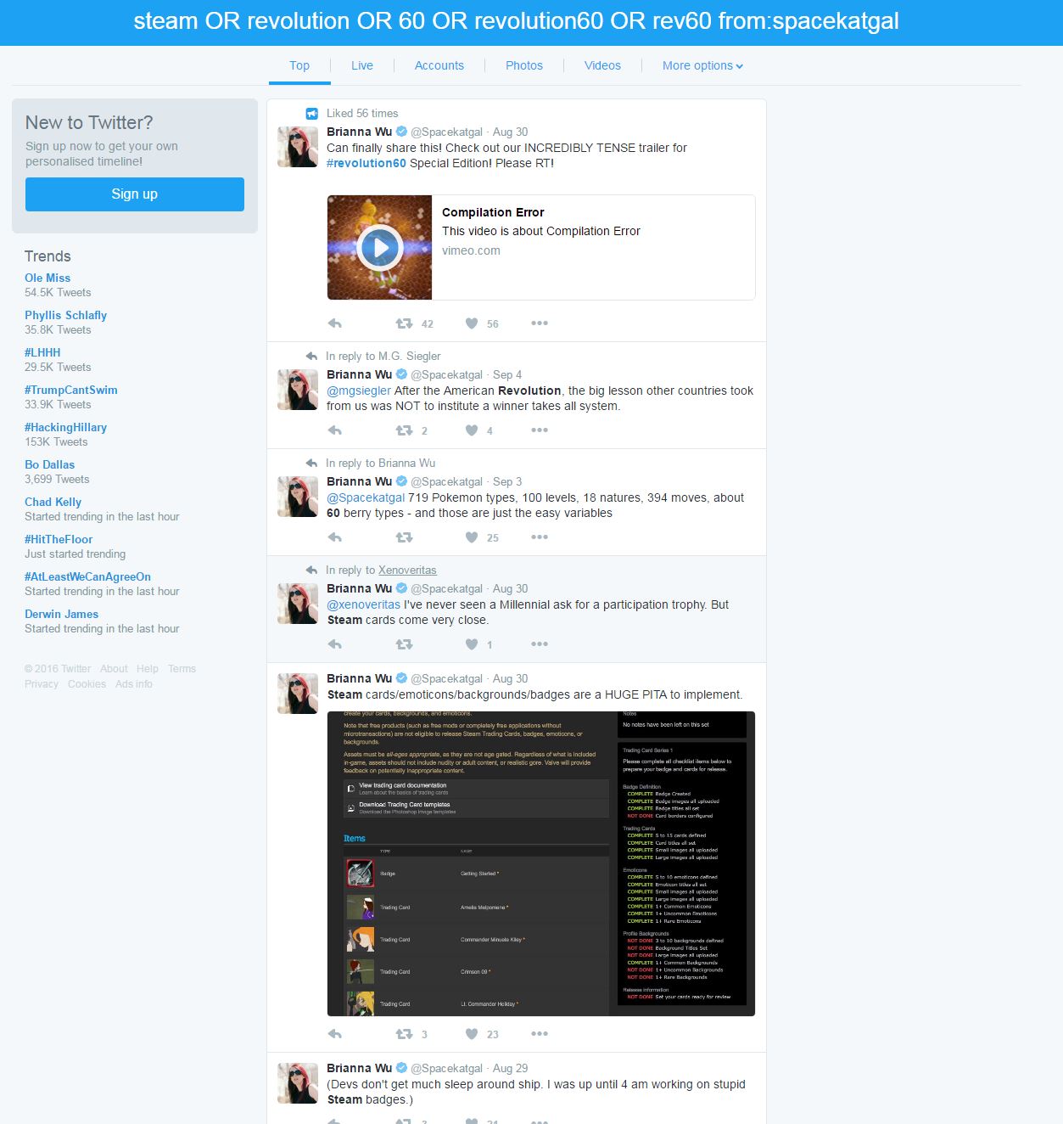Open the Phyllis Schlafly trend
The height and width of the screenshot is (1124, 1063).
65,315
